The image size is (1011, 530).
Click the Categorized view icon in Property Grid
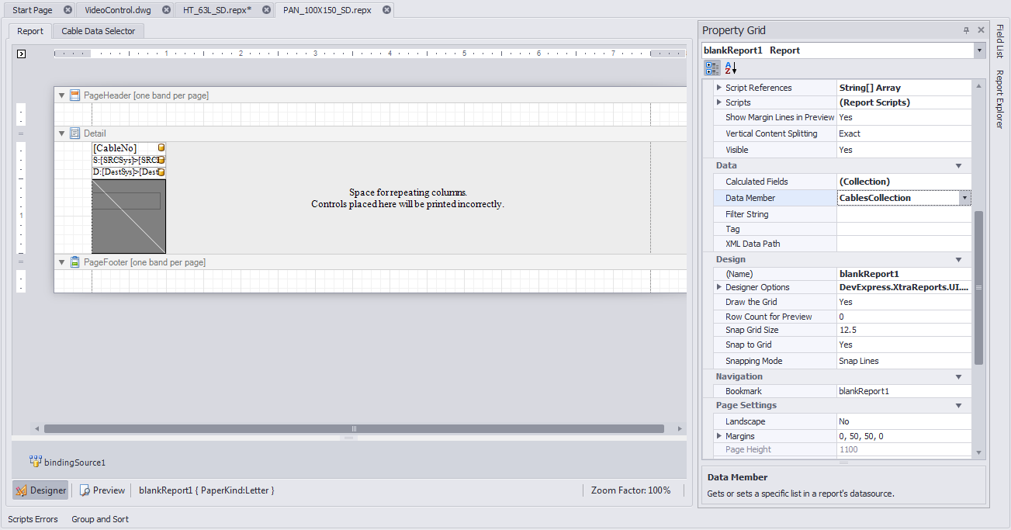pos(712,68)
